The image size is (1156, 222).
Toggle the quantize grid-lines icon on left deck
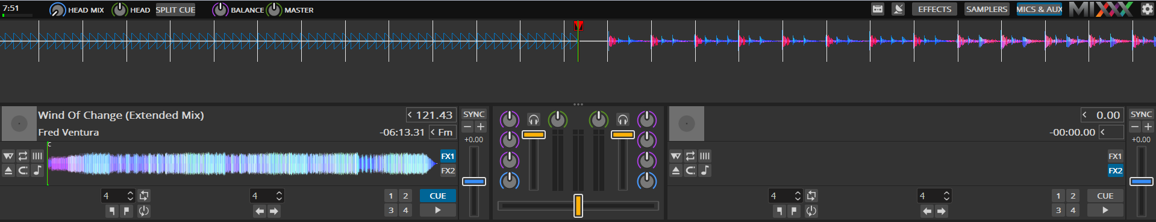(37, 156)
